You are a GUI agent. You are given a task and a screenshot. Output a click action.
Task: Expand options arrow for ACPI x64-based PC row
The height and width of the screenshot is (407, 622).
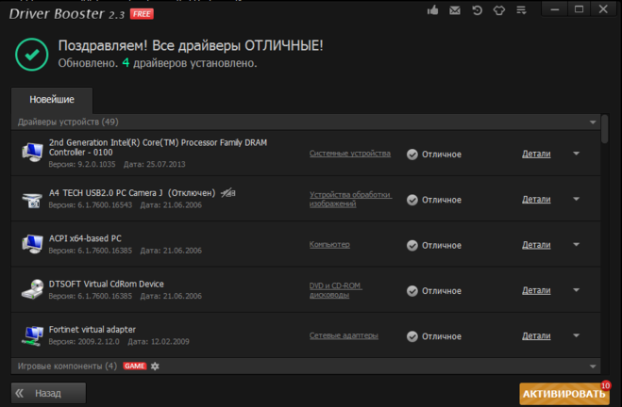click(577, 245)
